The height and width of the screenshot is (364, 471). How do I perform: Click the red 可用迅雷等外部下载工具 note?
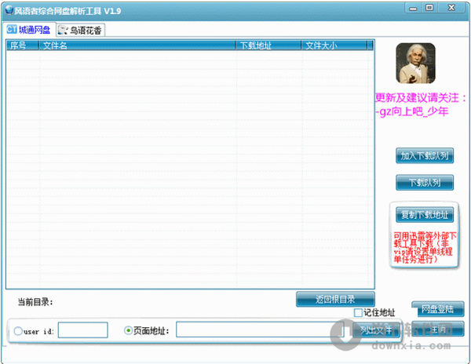(425, 248)
